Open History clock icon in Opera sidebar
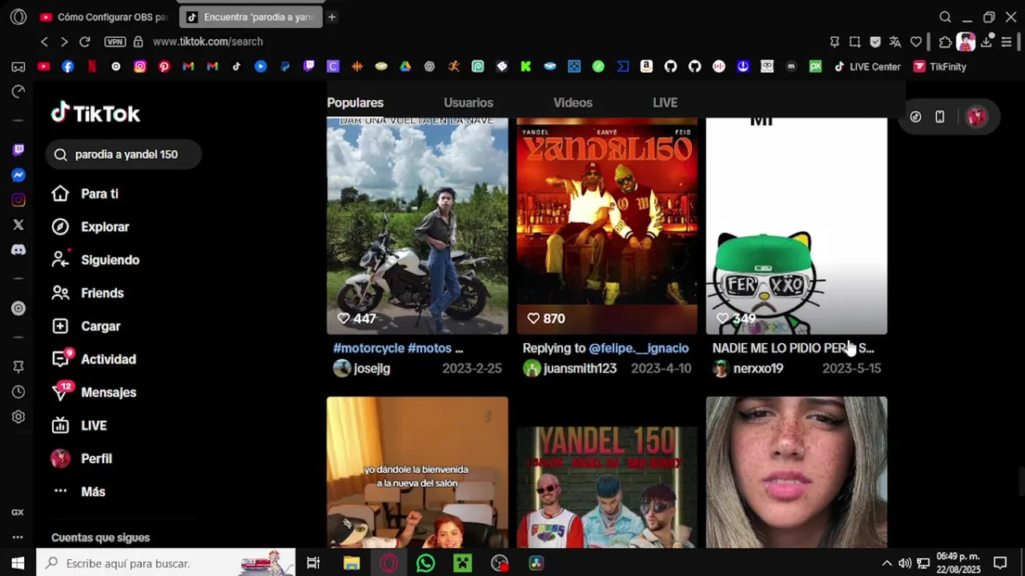The width and height of the screenshot is (1025, 576). [x=18, y=392]
